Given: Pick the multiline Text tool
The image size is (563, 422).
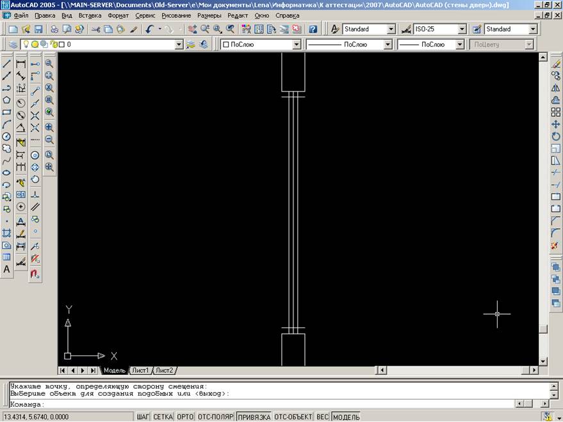Looking at the screenshot, I should (6, 269).
